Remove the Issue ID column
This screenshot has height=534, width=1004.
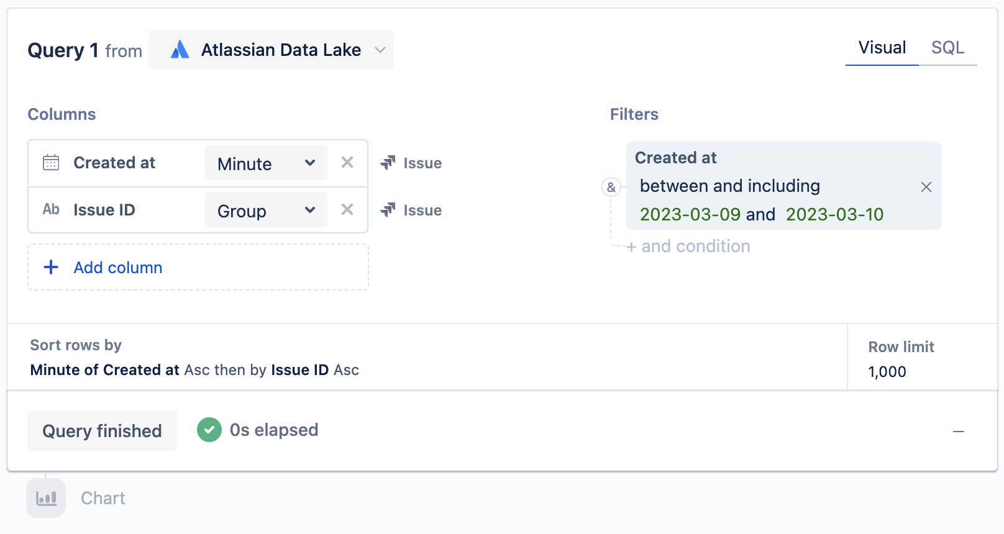pos(347,210)
